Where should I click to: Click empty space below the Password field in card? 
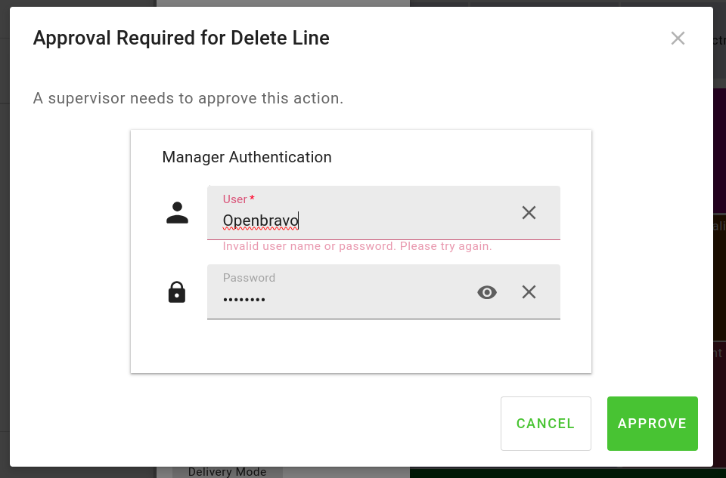360,346
